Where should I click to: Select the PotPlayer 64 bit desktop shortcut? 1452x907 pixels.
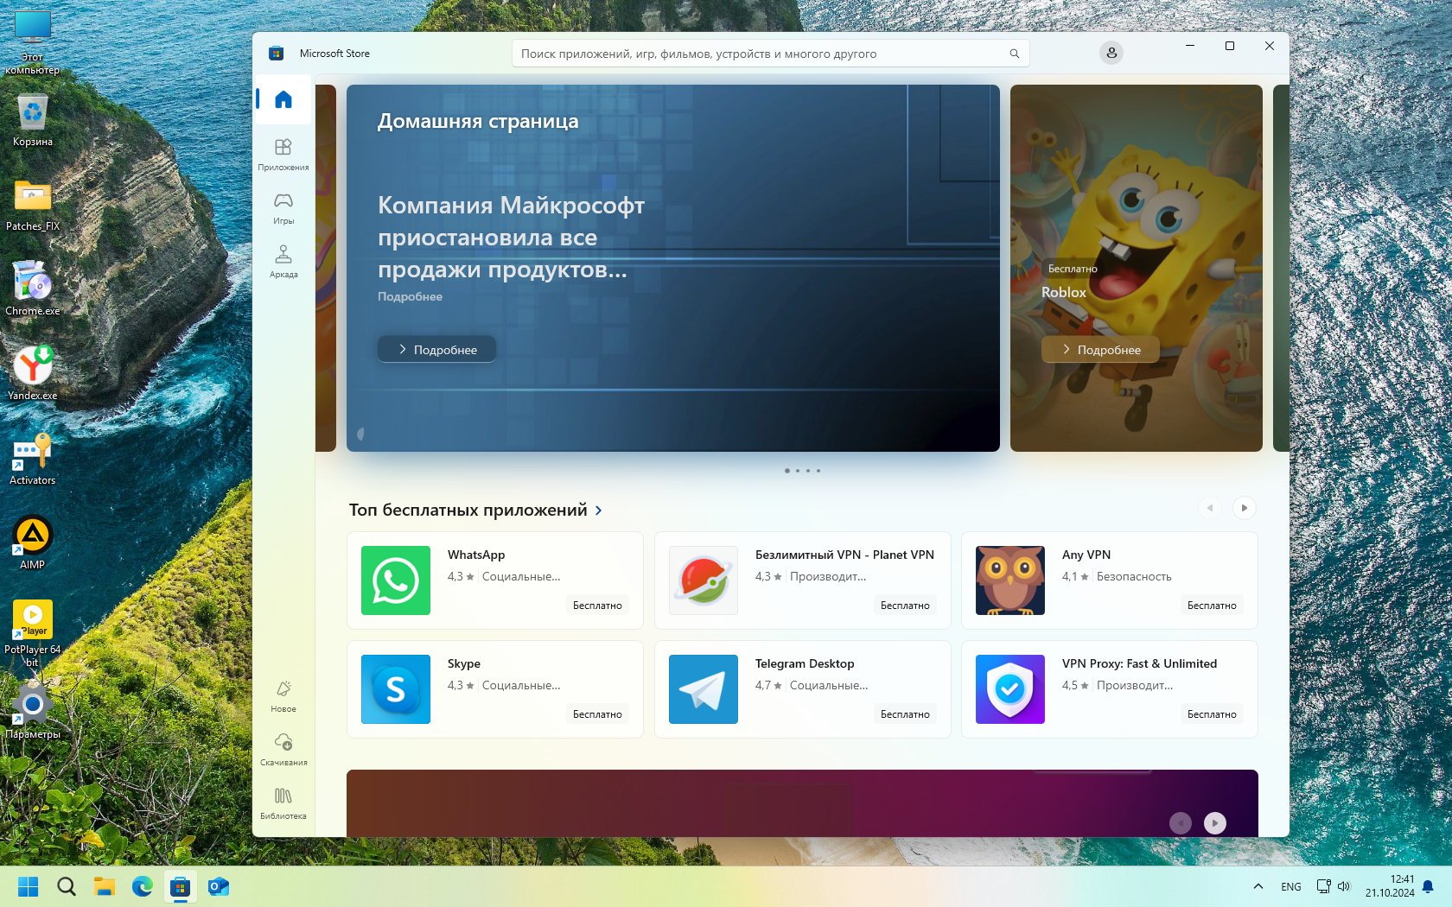tap(33, 634)
